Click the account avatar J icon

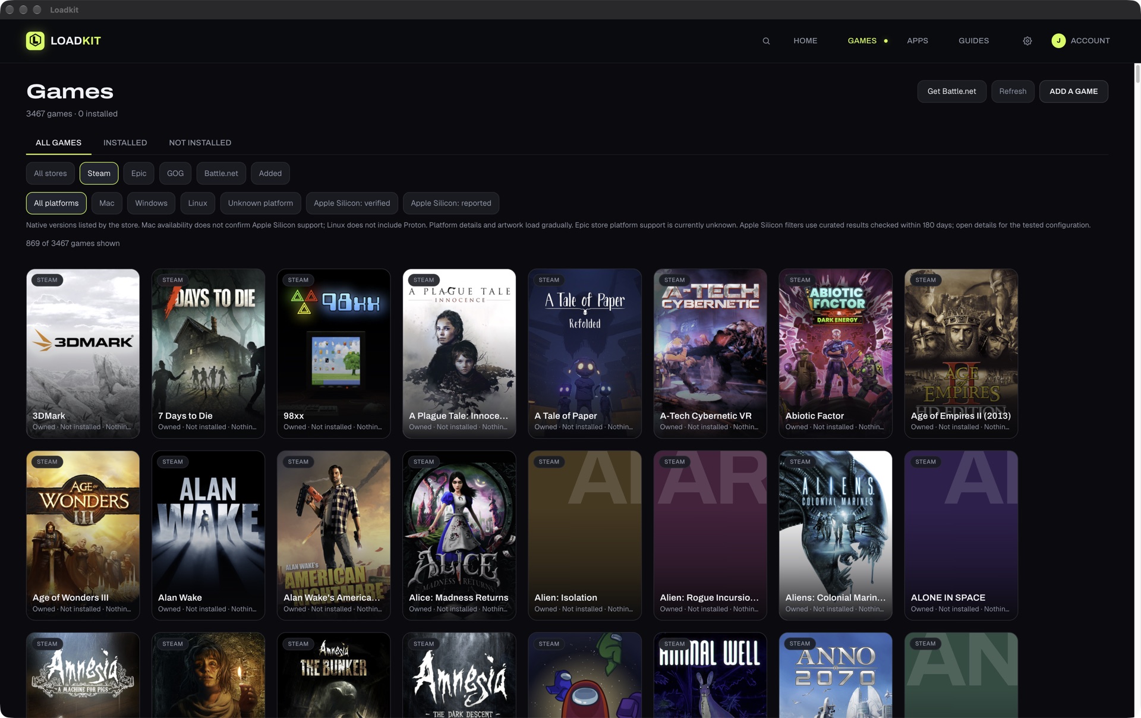click(x=1058, y=40)
